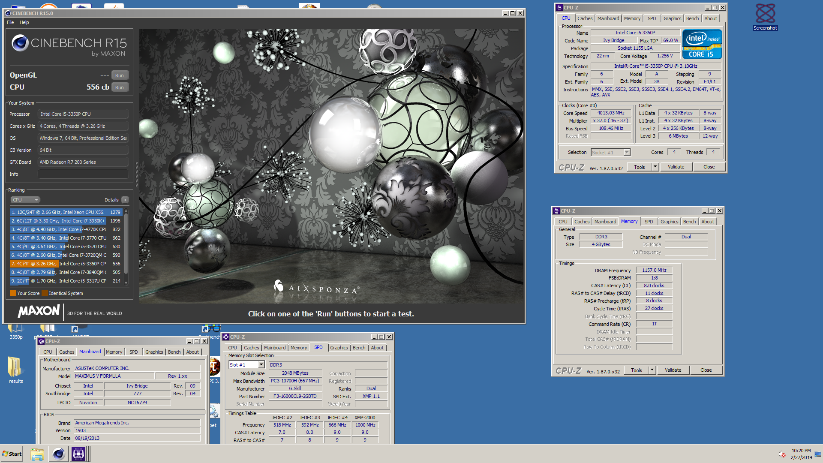Click the Details arrow in Ranking panel

click(x=125, y=200)
